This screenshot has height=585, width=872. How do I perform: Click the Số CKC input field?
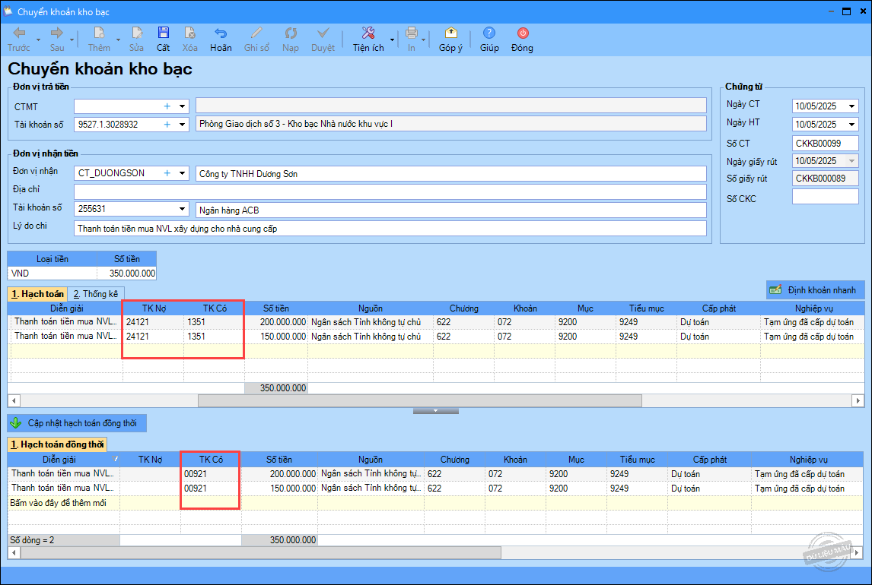825,198
